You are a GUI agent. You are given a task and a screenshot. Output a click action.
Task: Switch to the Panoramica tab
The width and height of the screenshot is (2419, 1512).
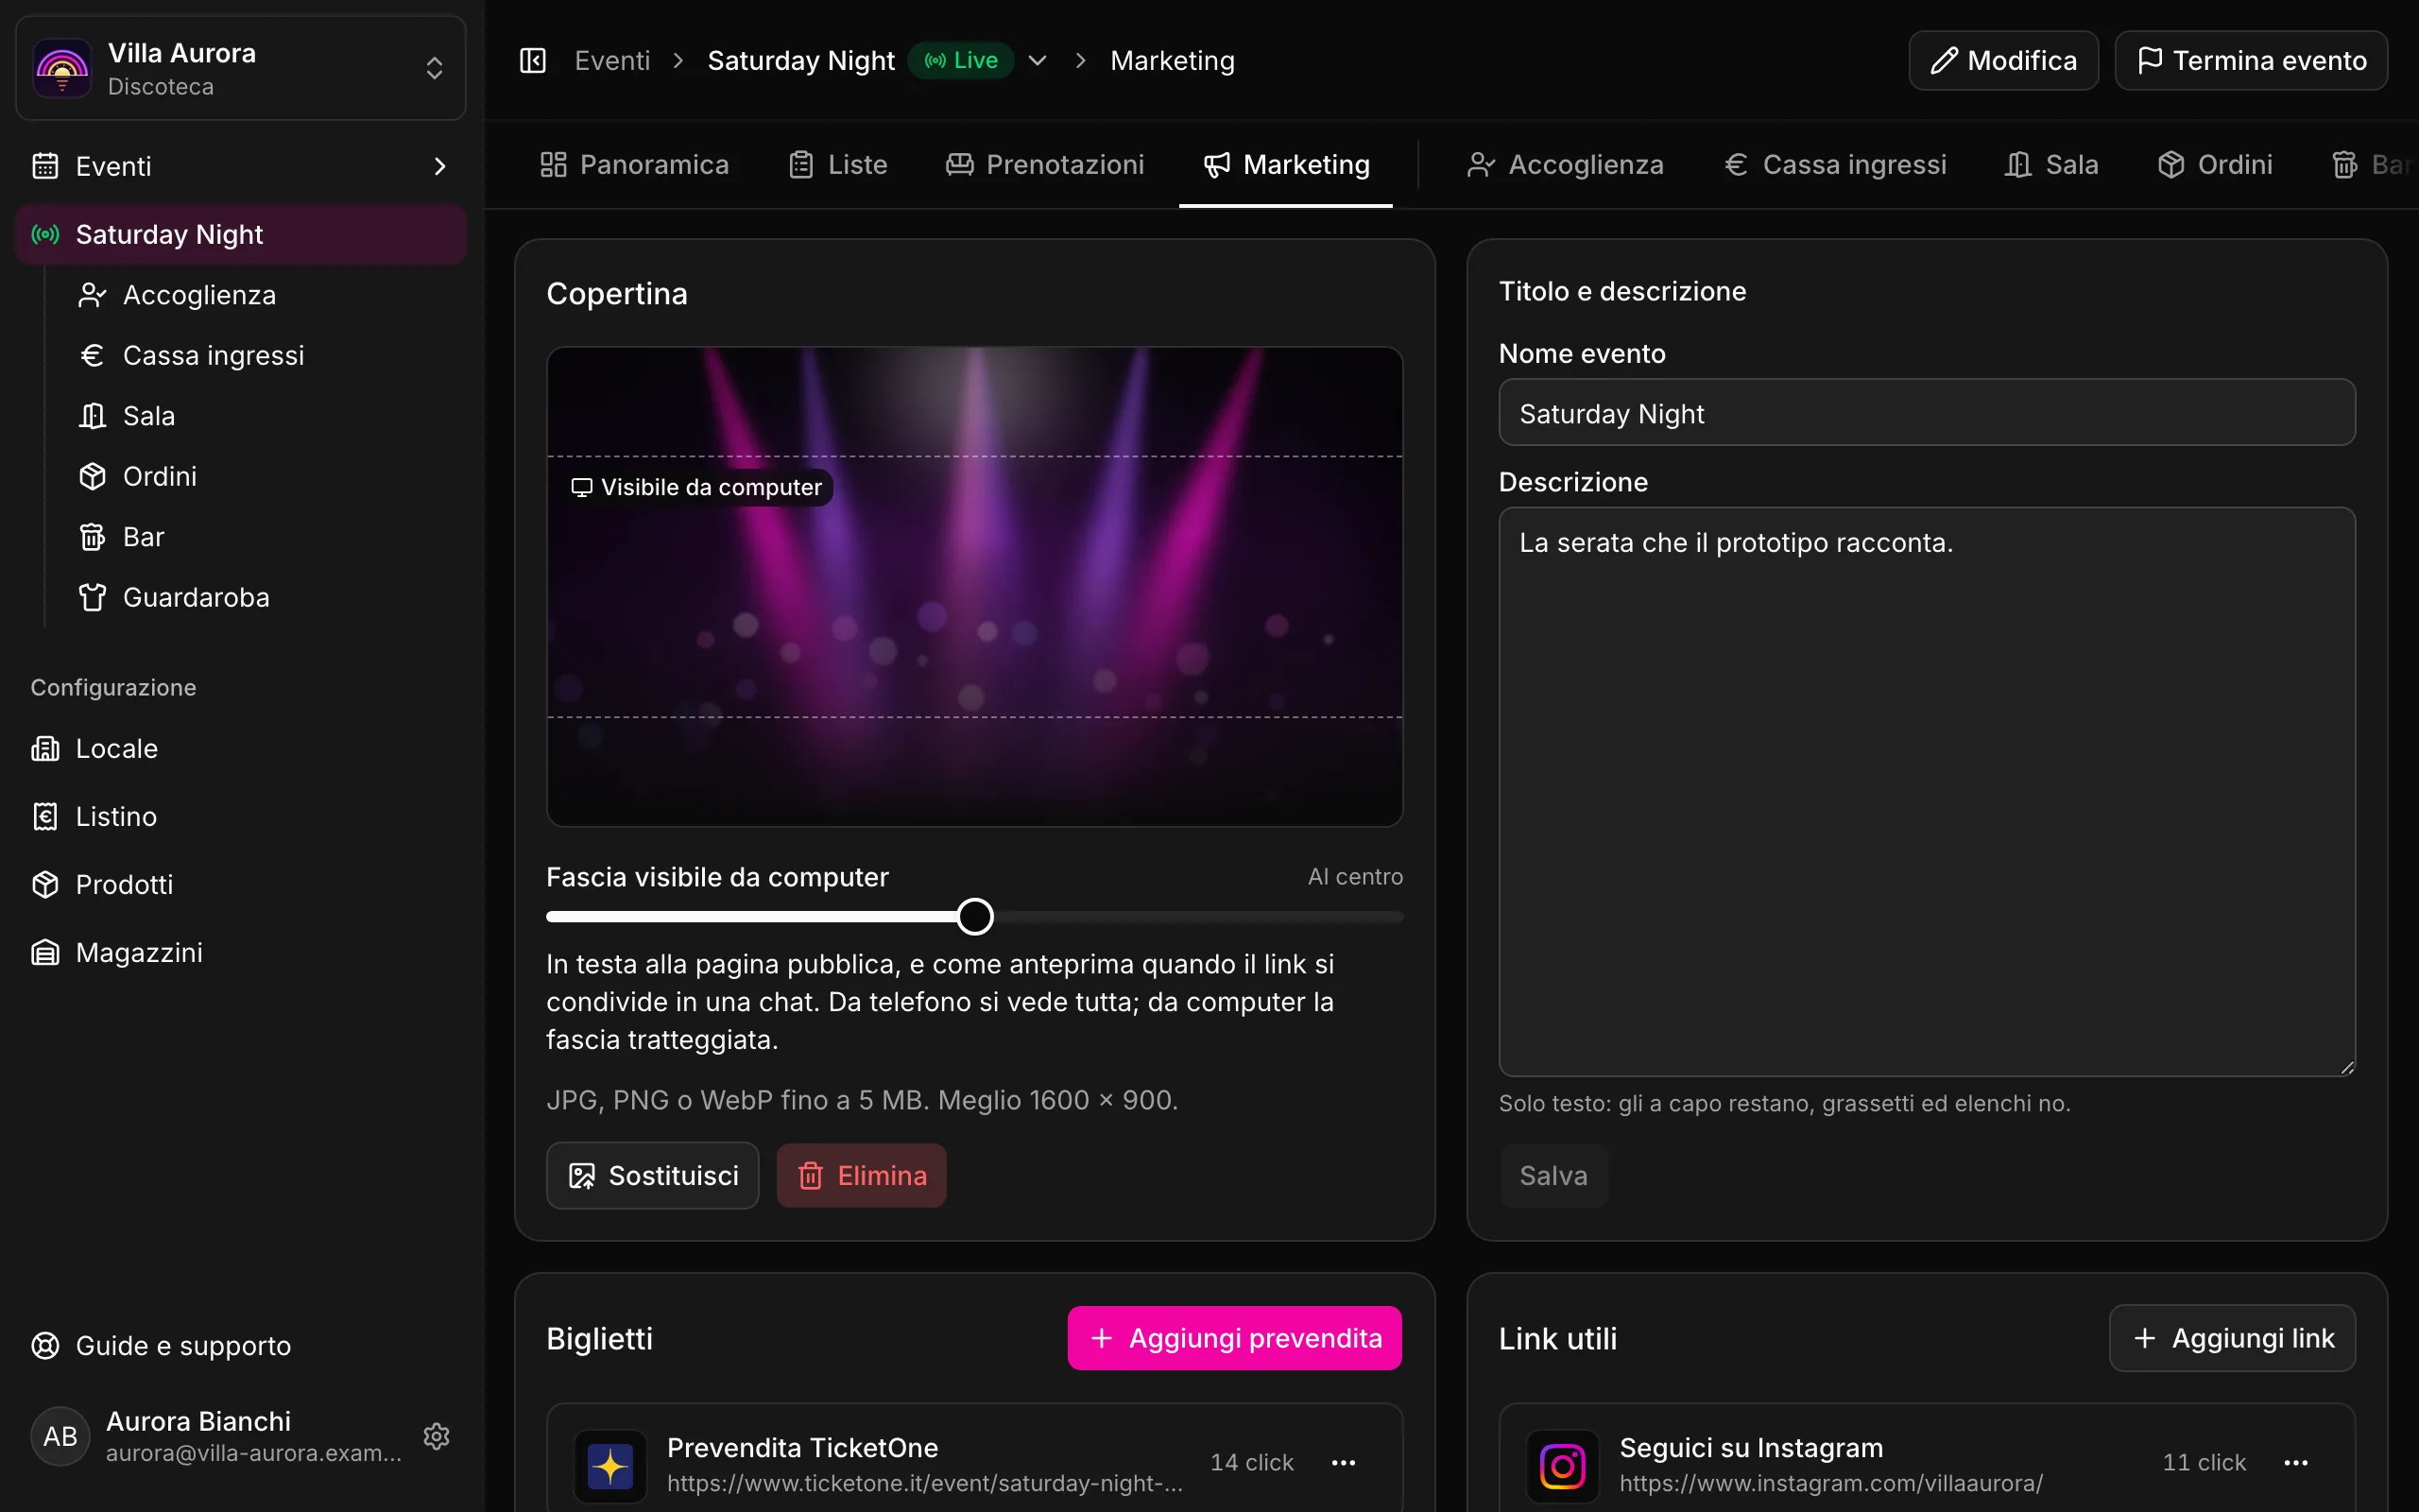click(x=634, y=165)
